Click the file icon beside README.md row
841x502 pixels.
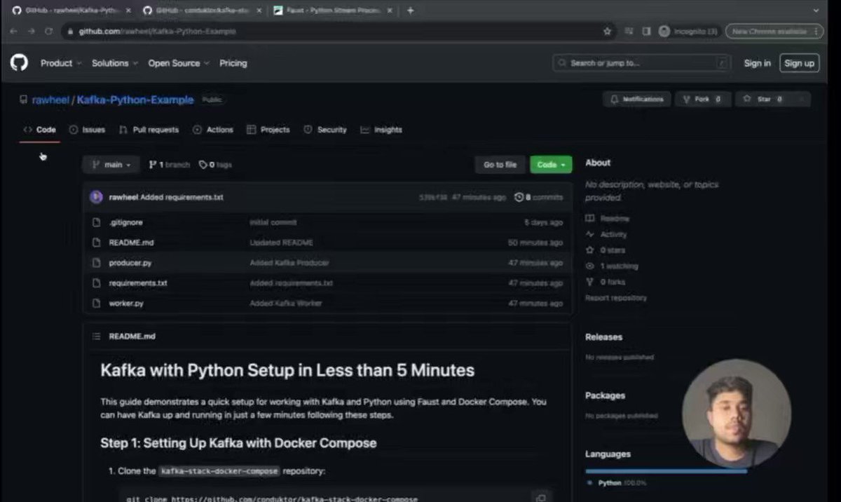(x=97, y=243)
